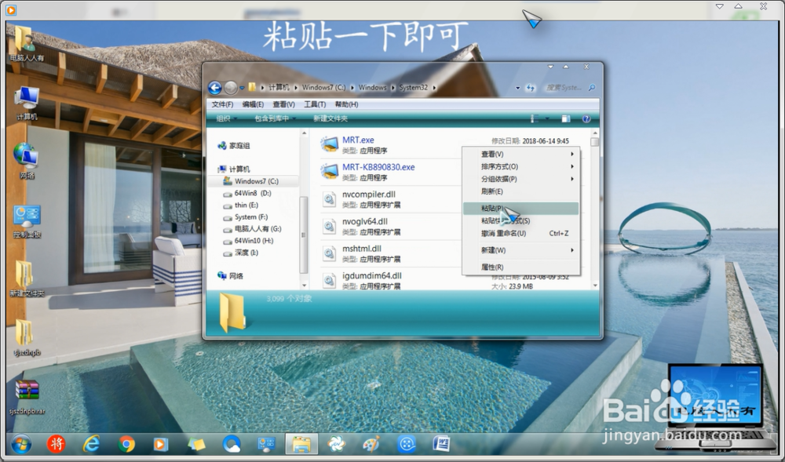The height and width of the screenshot is (462, 785).
Task: Expand the arrow after 计算机 in breadcrumb
Action: click(296, 88)
